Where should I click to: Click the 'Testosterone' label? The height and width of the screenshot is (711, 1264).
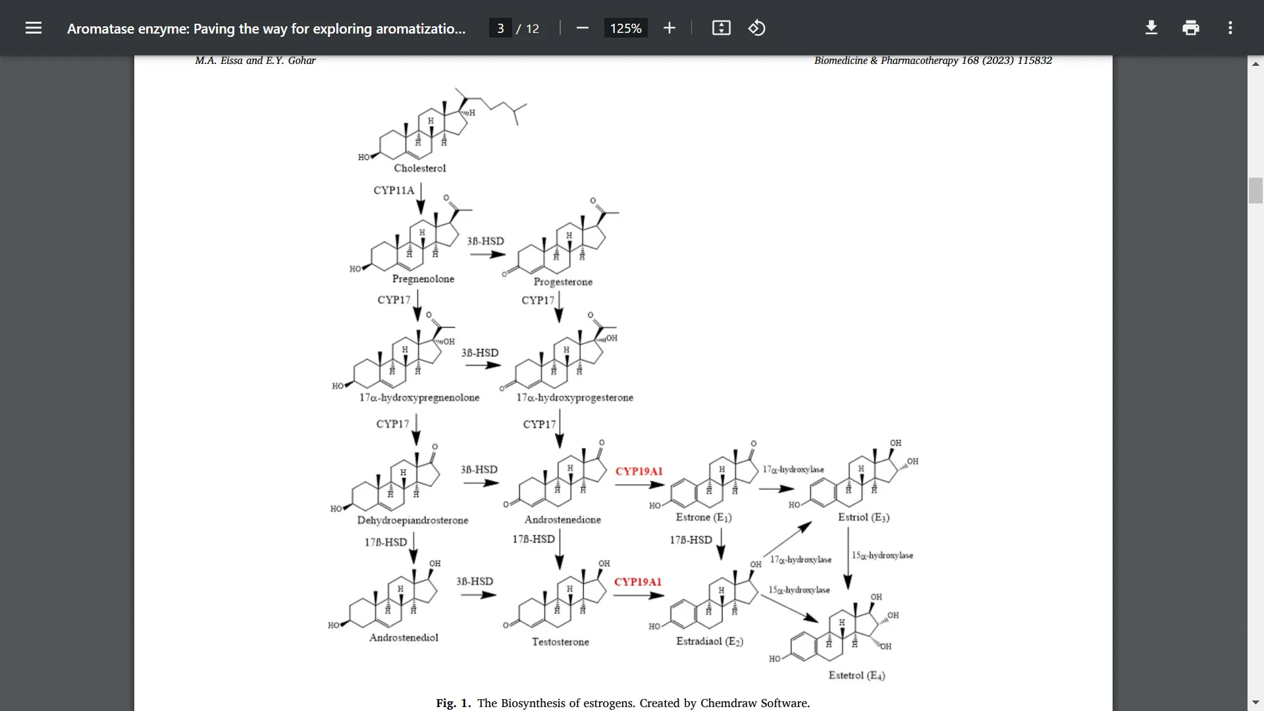click(x=560, y=642)
